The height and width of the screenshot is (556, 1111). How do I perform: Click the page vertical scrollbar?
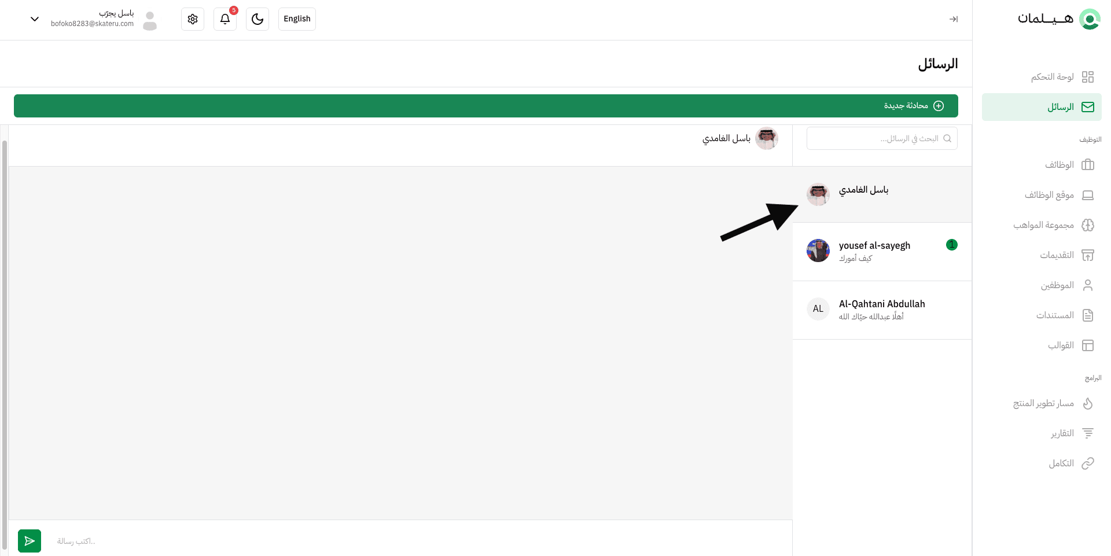(5, 345)
